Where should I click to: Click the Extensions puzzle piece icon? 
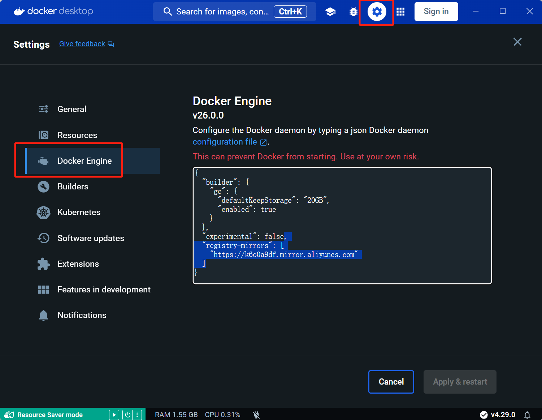pyautogui.click(x=43, y=264)
